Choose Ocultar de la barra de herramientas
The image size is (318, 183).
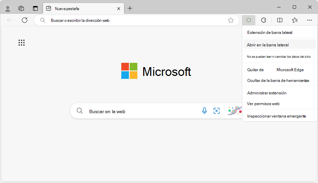click(280, 81)
